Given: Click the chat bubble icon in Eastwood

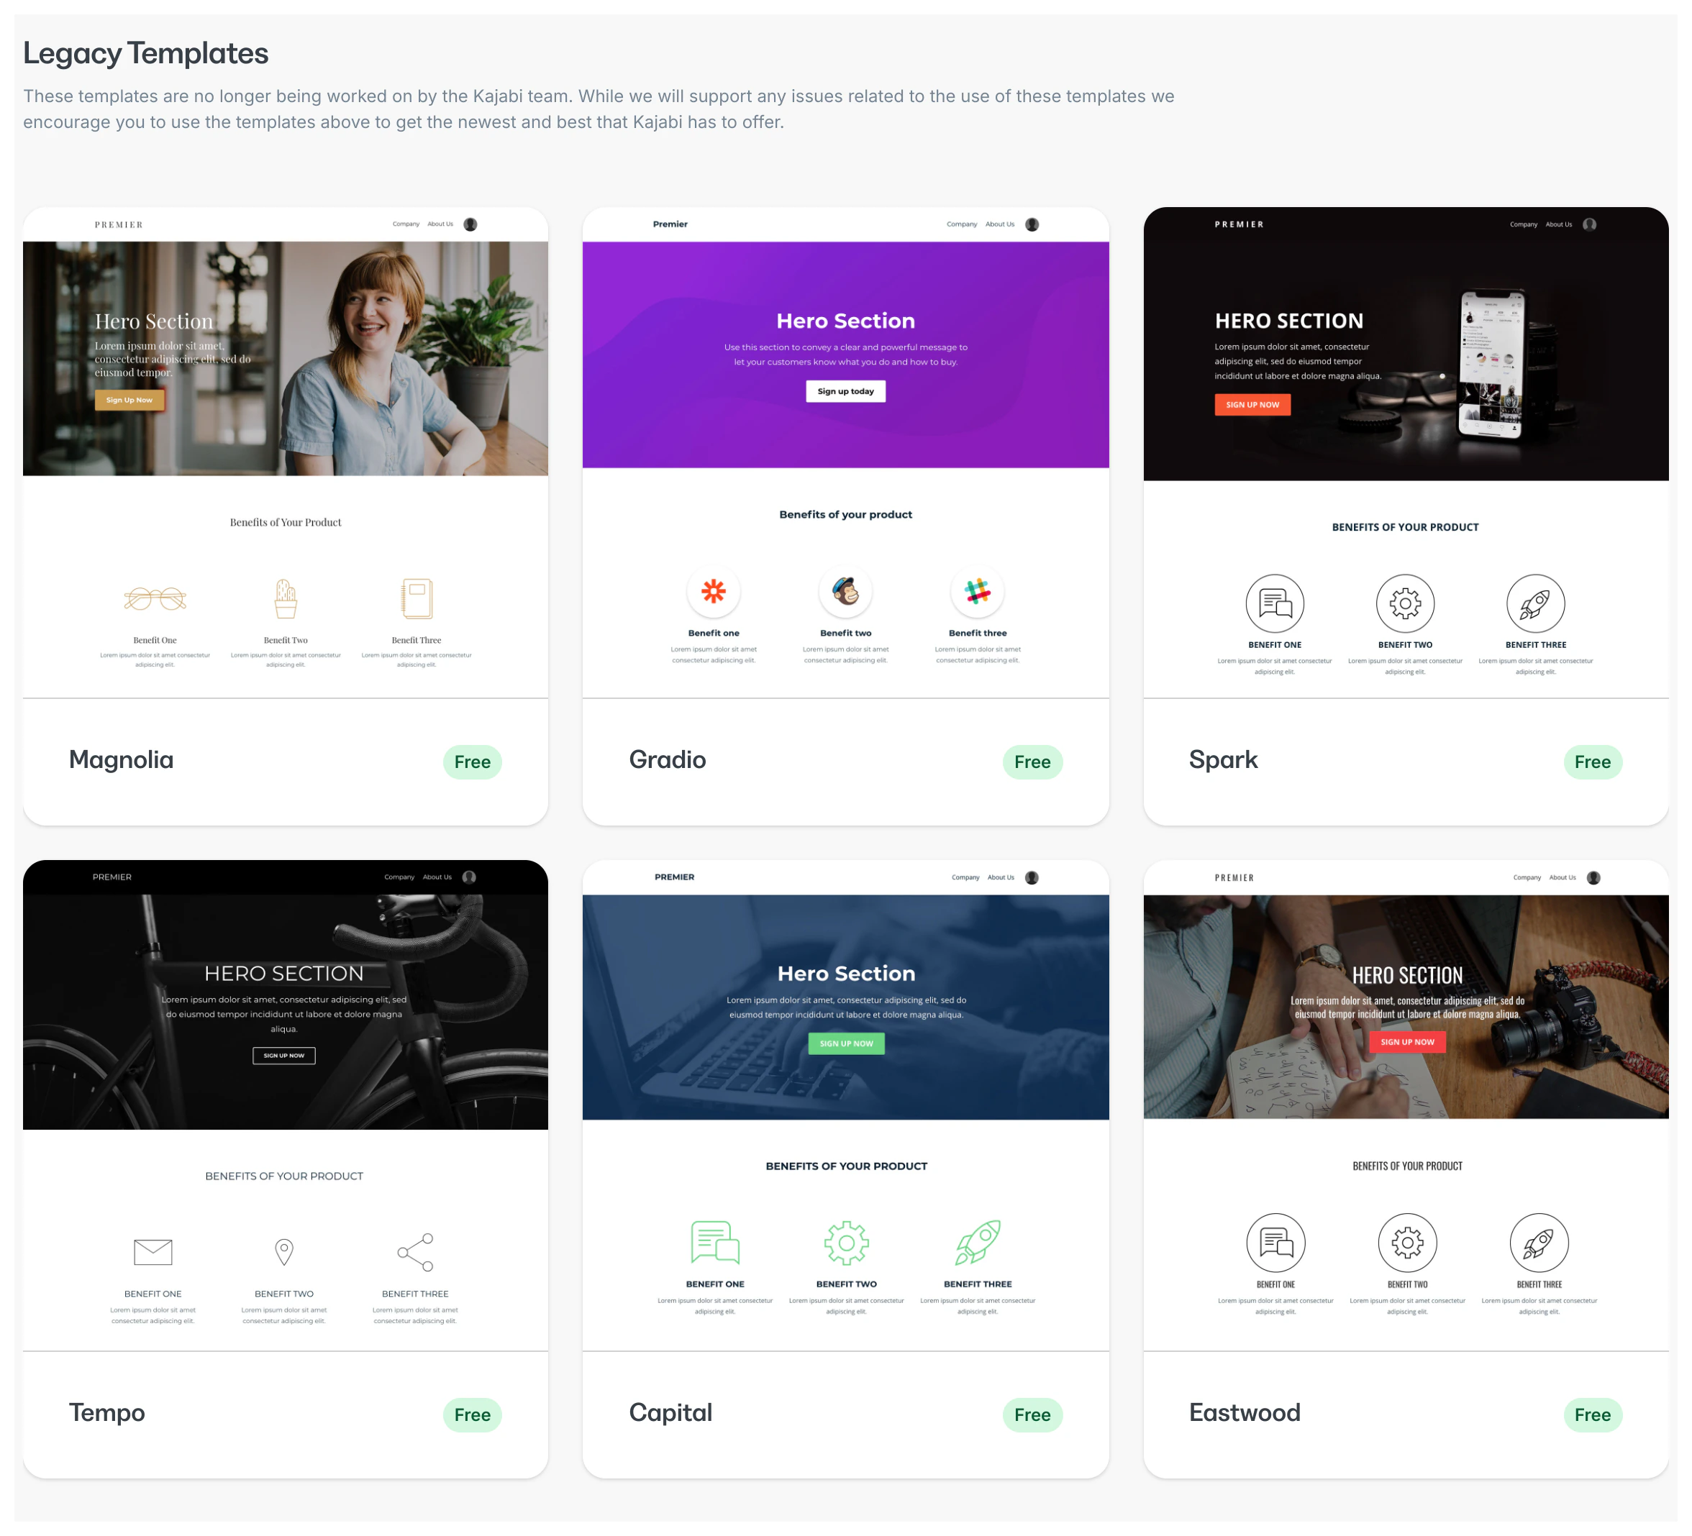Looking at the screenshot, I should click(x=1275, y=1243).
